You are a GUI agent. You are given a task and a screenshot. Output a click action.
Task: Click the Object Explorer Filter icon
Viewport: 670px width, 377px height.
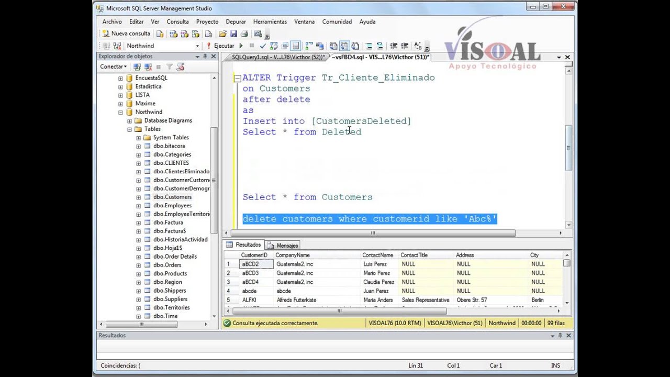(169, 66)
